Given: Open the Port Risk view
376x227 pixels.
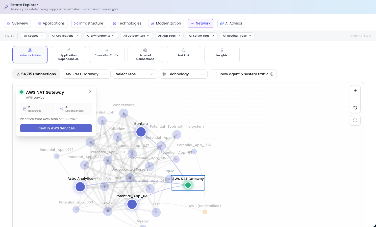Looking at the screenshot, I should coord(184,55).
